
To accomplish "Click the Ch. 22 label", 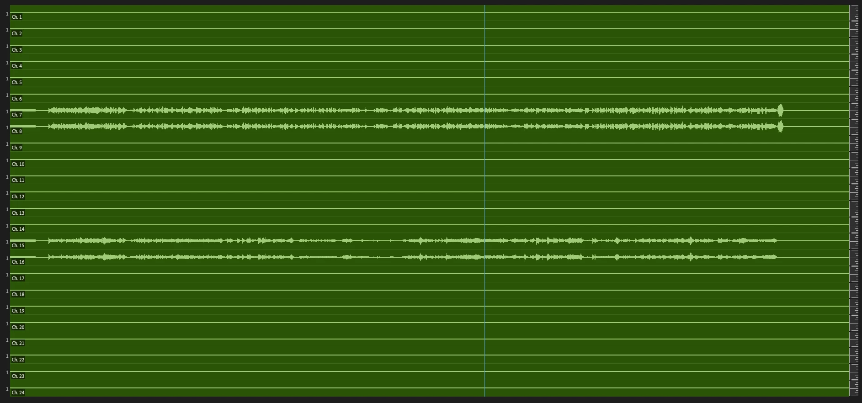I will pos(18,360).
